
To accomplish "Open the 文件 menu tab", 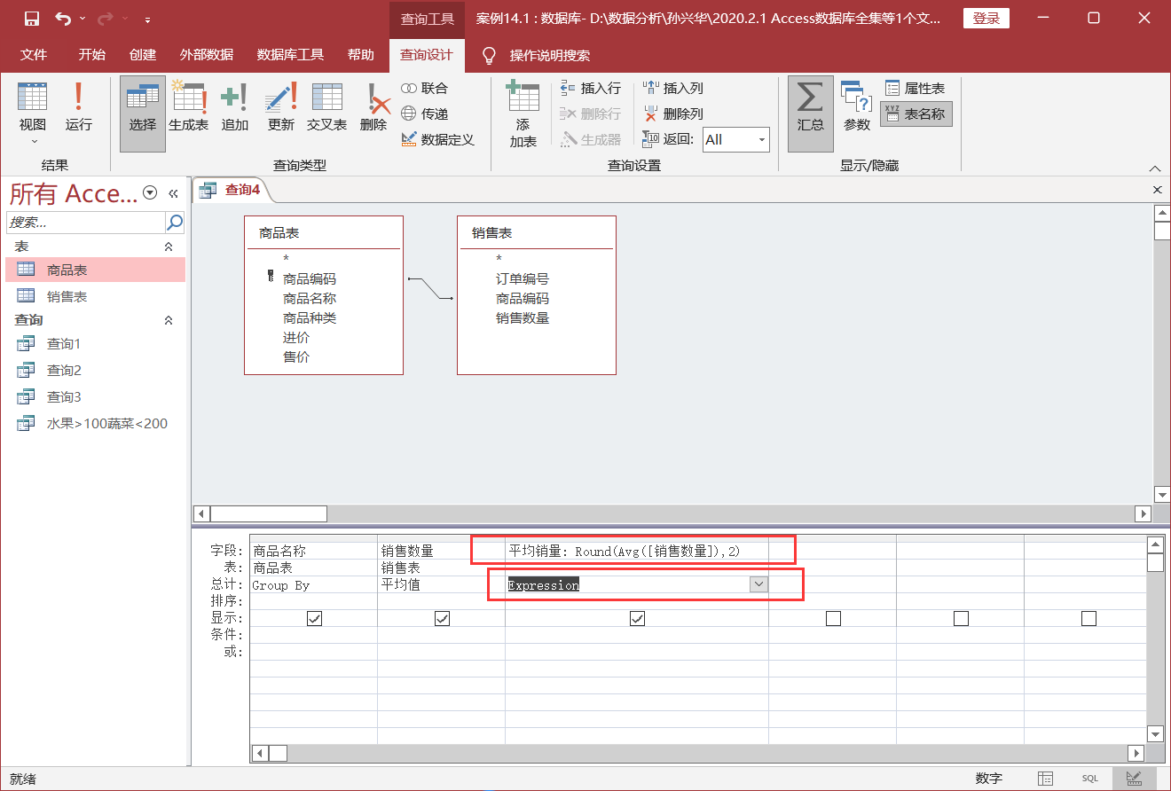I will click(x=34, y=55).
